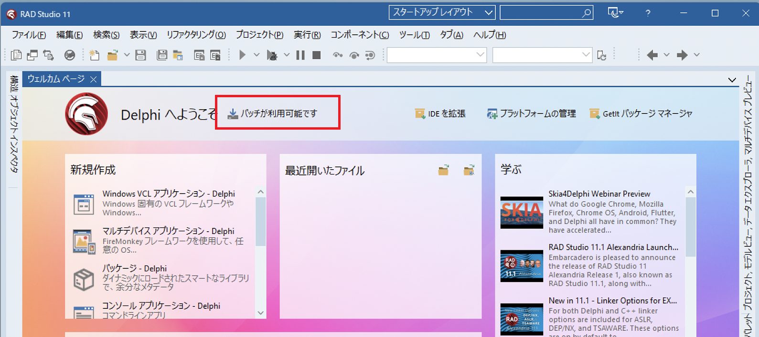Click open-folder icon in 最近開いたファイル panel

click(x=444, y=170)
